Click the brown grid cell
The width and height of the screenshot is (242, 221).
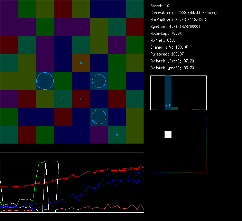81,63
